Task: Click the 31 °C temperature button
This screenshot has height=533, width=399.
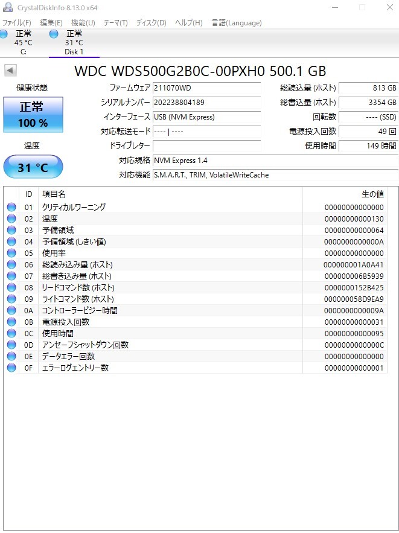Action: coord(33,167)
